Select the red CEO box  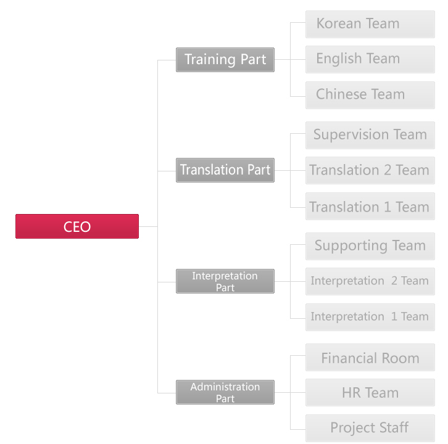point(77,226)
